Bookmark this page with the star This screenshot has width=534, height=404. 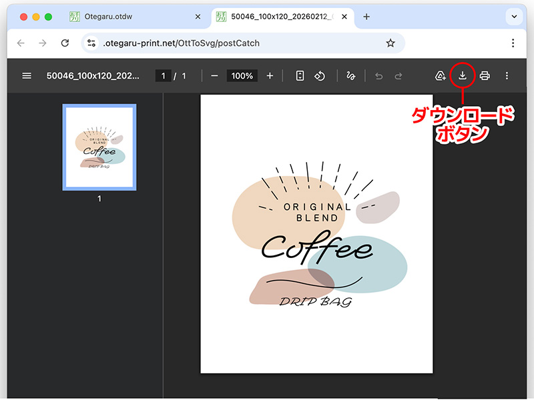click(390, 43)
